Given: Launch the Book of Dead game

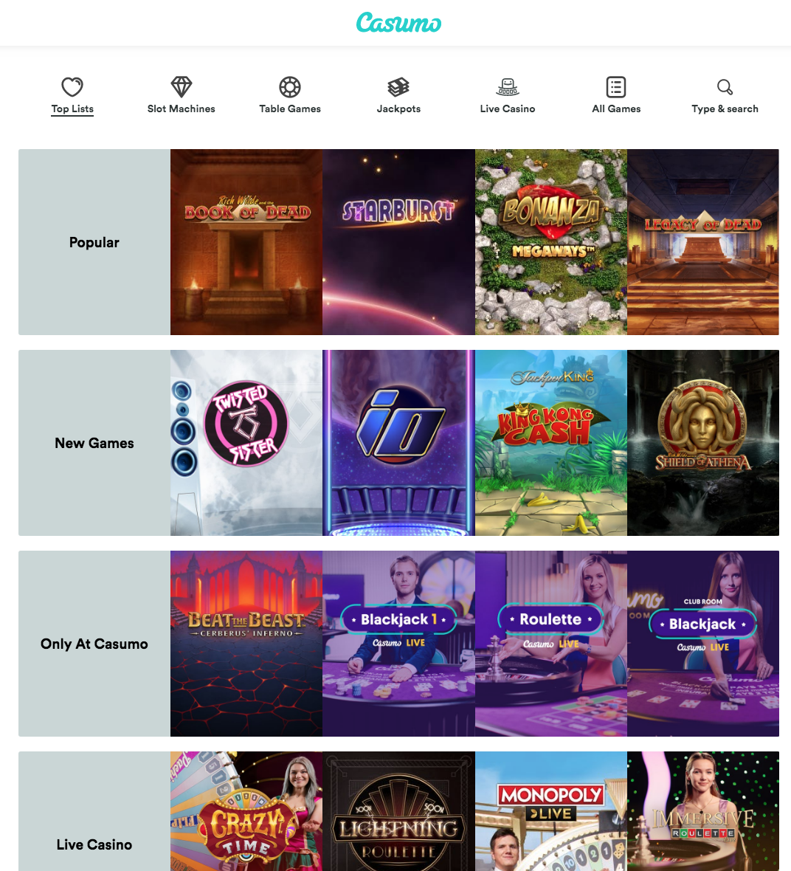Looking at the screenshot, I should pyautogui.click(x=246, y=241).
